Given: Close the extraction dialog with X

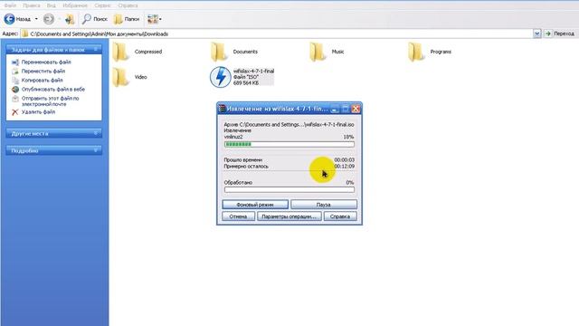Looking at the screenshot, I should coord(356,109).
